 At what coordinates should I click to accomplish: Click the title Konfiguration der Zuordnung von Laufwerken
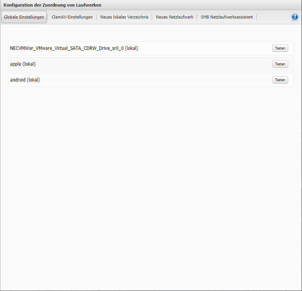(x=53, y=5)
